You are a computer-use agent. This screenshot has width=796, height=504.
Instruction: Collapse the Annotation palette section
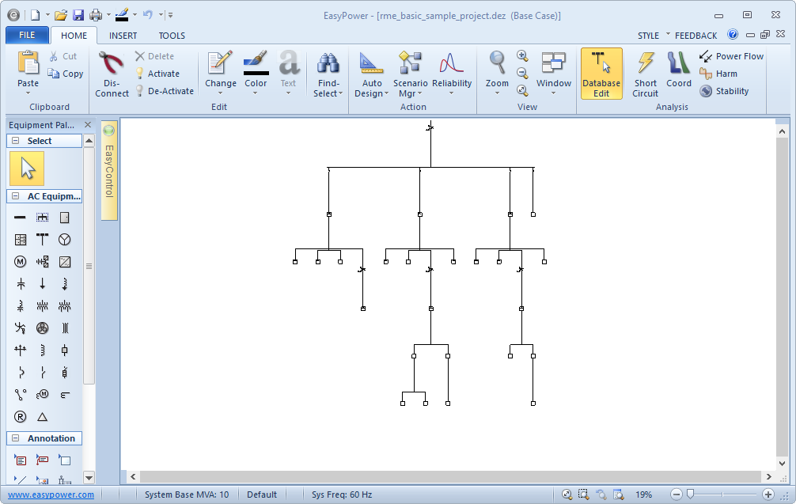[x=15, y=438]
